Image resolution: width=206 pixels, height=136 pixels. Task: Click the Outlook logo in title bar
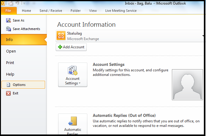(x=2, y=3)
